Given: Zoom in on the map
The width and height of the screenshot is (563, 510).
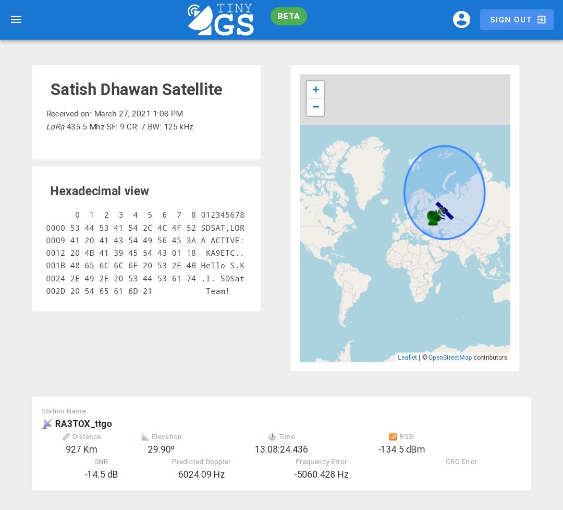Looking at the screenshot, I should [x=315, y=89].
